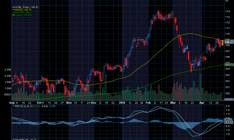Click the Nov month label on time axis
The height and width of the screenshot is (140, 234).
[x=69, y=103]
